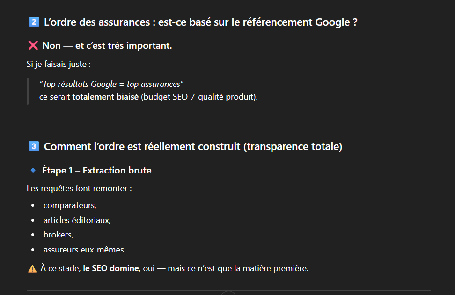Click the heading Comment l'ordre est réellement construit
The width and height of the screenshot is (455, 295).
pos(193,147)
